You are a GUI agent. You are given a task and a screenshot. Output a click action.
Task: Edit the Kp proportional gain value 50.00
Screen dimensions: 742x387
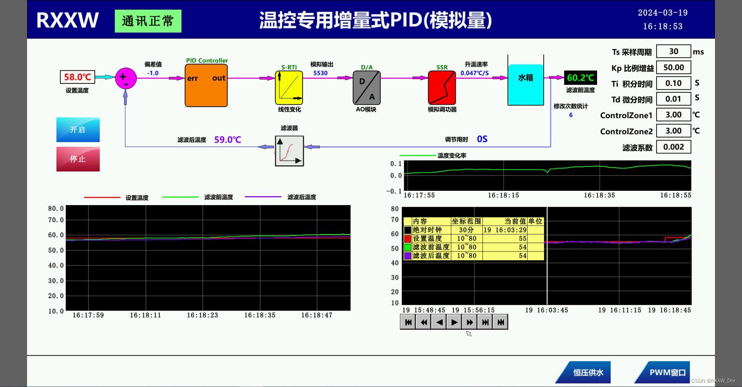tap(674, 67)
